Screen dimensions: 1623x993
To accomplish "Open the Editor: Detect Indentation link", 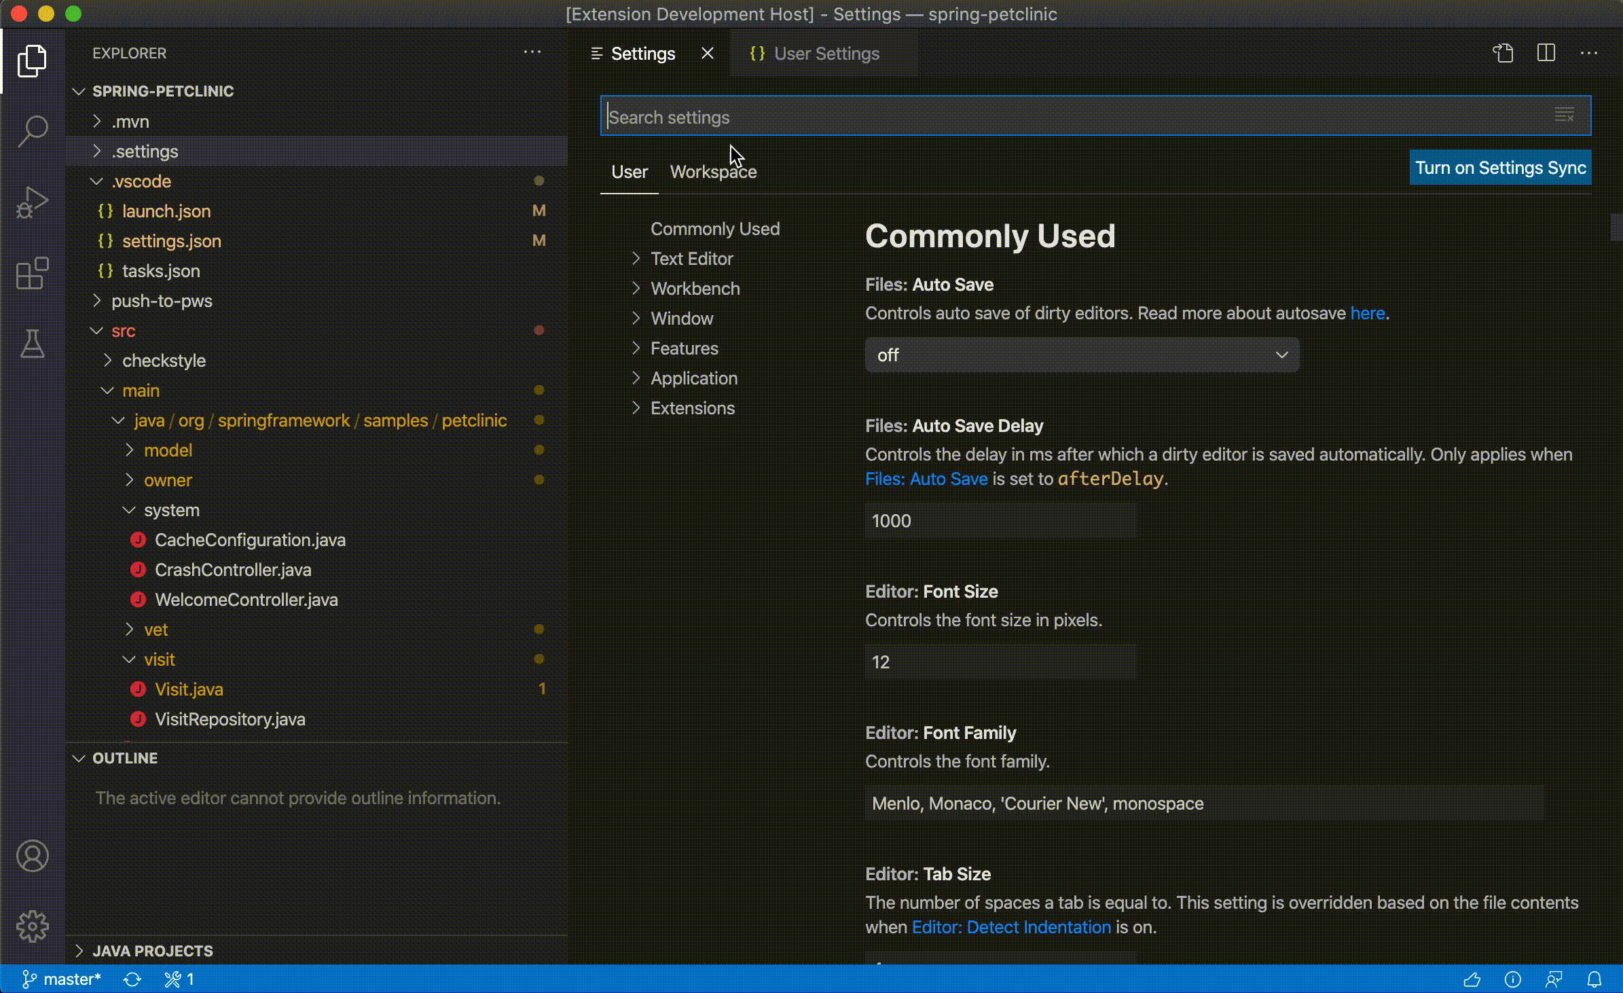I will point(1011,927).
